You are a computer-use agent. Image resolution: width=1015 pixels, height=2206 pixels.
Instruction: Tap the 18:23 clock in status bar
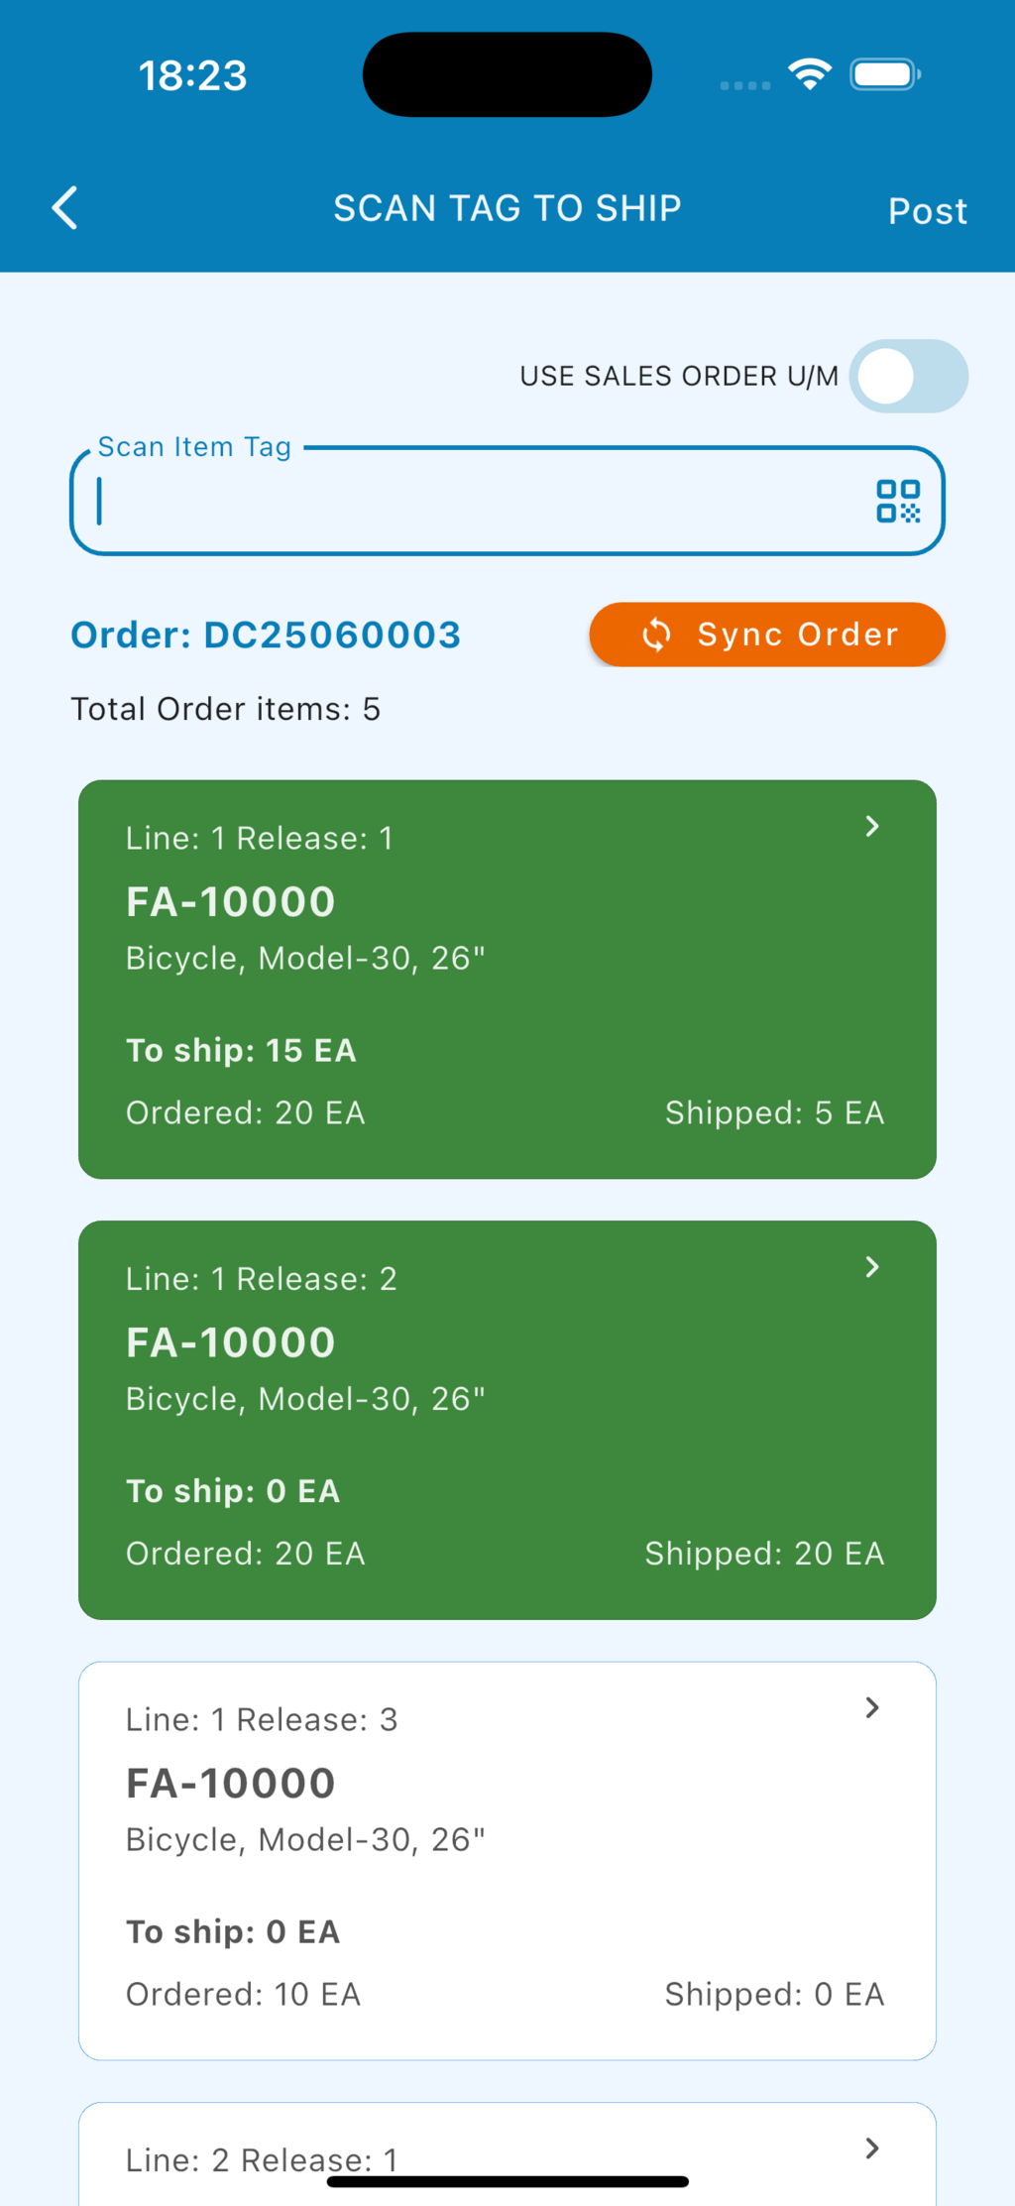pos(192,75)
